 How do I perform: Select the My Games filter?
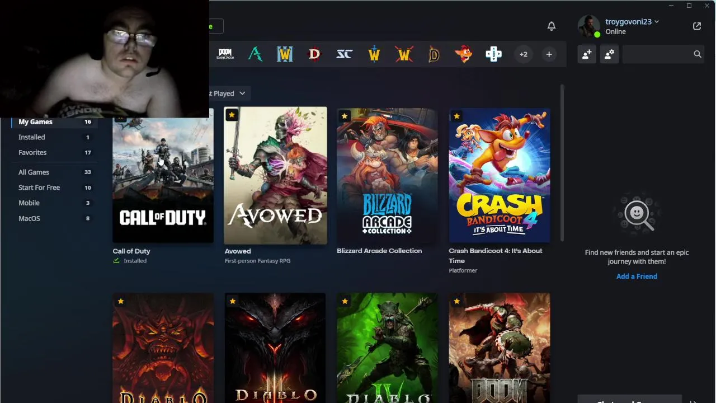coord(54,122)
